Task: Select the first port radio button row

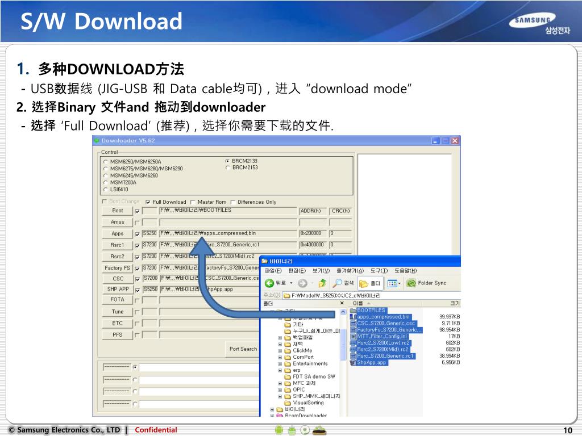Action: pyautogui.click(x=135, y=367)
